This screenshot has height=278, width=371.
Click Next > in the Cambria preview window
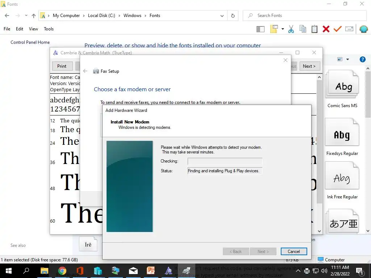309,66
